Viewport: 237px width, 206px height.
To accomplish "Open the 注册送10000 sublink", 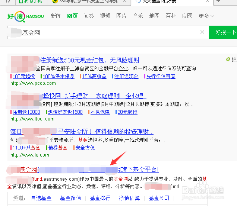I will pos(26,112).
